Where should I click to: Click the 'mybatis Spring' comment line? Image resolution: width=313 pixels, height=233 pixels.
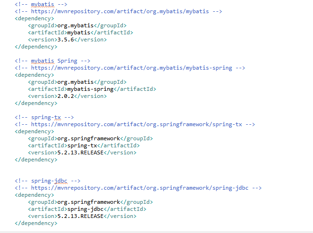point(53,61)
